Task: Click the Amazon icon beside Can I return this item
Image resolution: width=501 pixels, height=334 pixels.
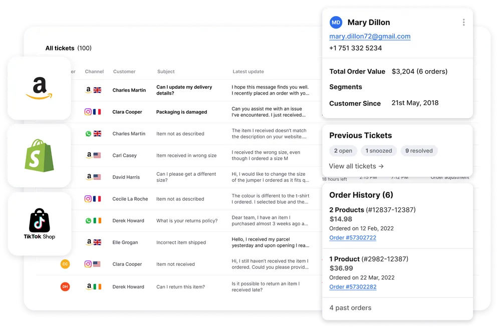Action: [x=89, y=287]
